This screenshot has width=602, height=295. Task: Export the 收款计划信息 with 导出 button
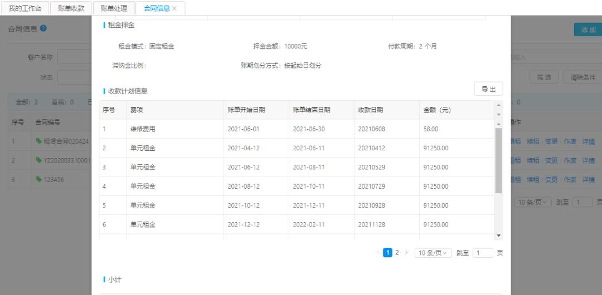point(488,89)
